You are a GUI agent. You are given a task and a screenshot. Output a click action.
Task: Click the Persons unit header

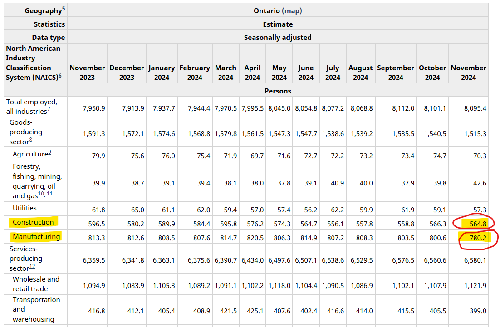(x=278, y=91)
